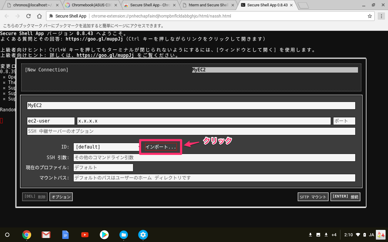The image size is (388, 242).
Task: Open Play Store from the shelf
Action: (104, 235)
